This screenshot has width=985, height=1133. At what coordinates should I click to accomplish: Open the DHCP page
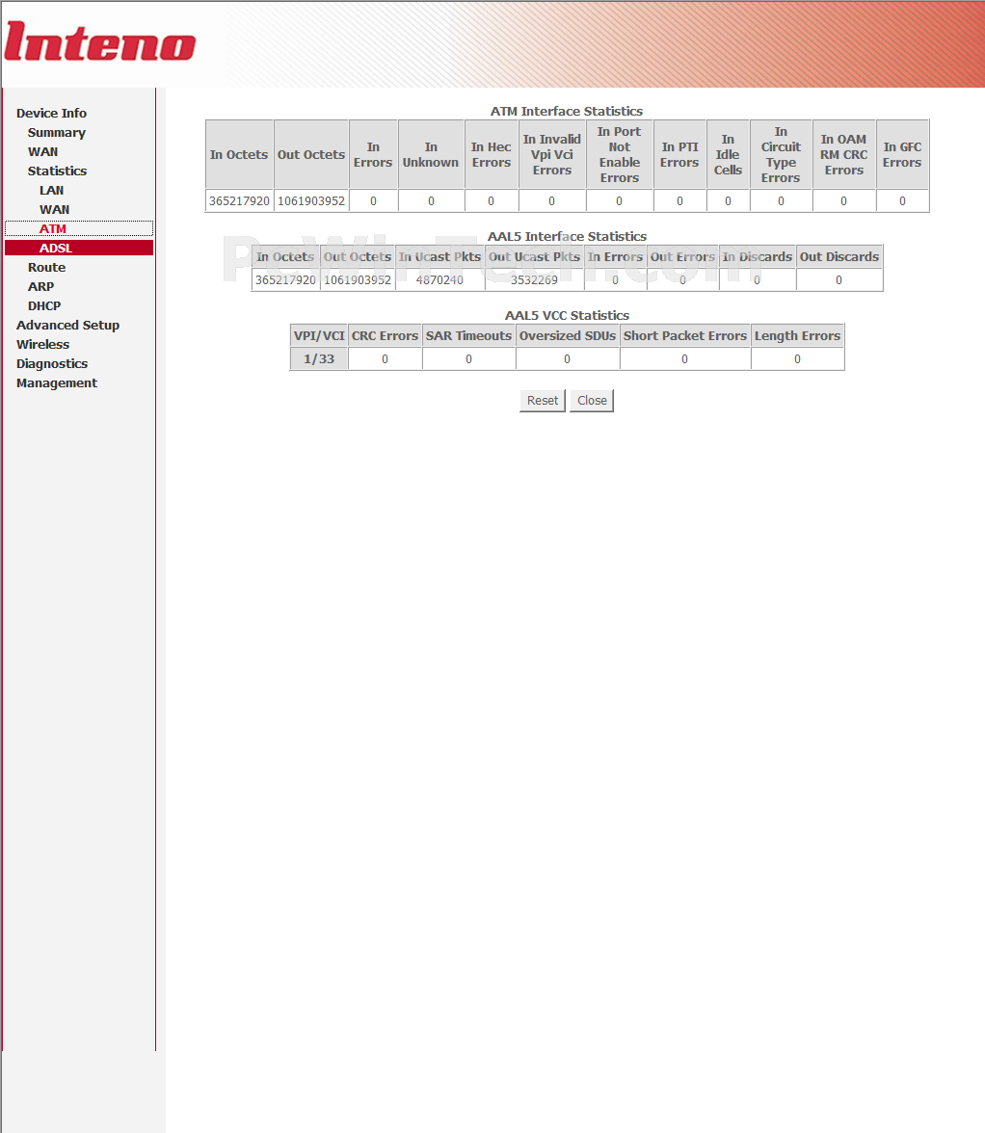tap(44, 306)
